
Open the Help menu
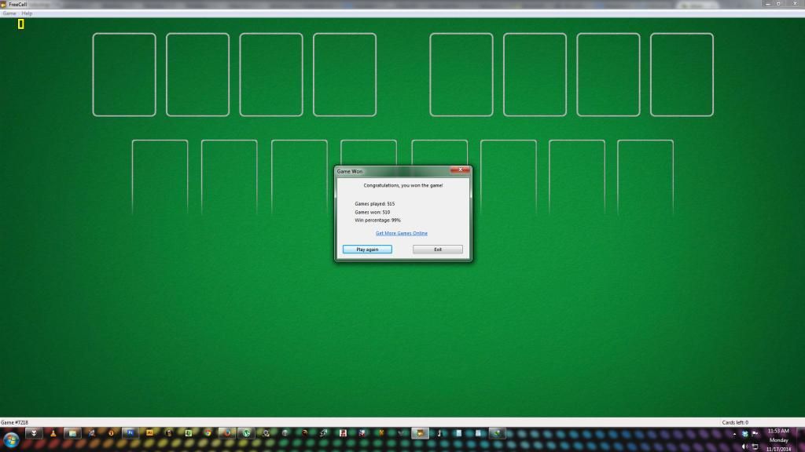27,13
